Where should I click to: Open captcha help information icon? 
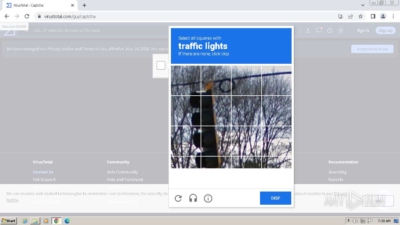pos(208,198)
